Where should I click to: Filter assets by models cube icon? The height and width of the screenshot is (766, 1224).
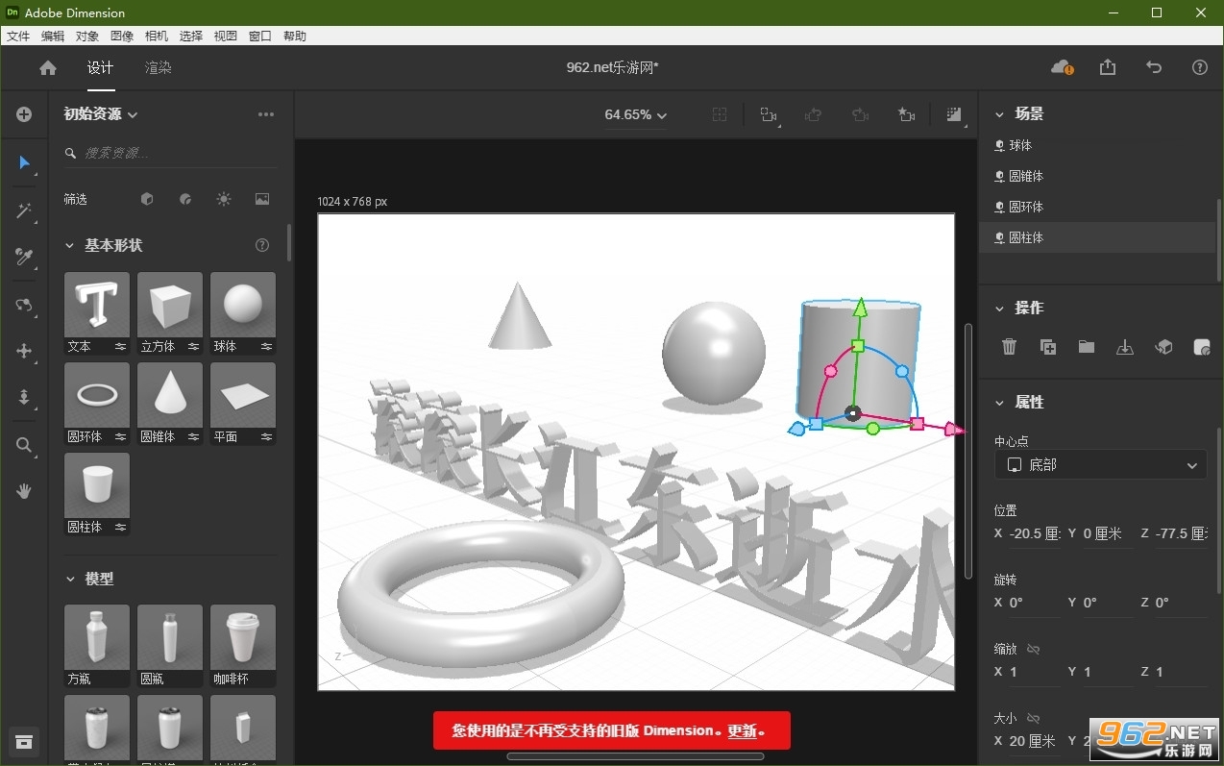coord(147,199)
